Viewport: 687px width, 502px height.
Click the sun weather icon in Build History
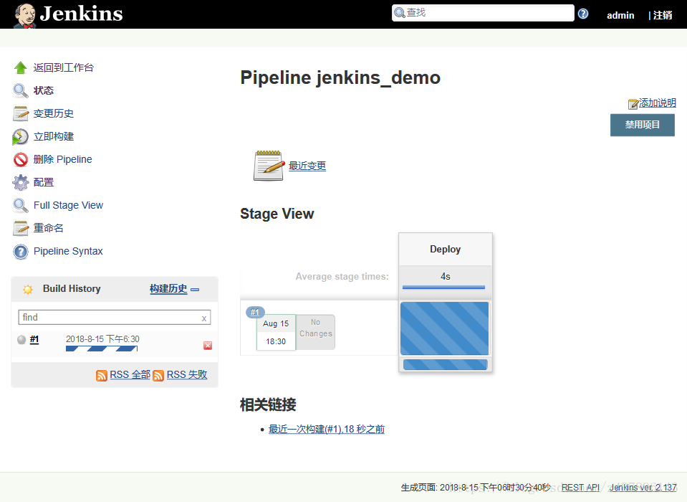click(28, 289)
